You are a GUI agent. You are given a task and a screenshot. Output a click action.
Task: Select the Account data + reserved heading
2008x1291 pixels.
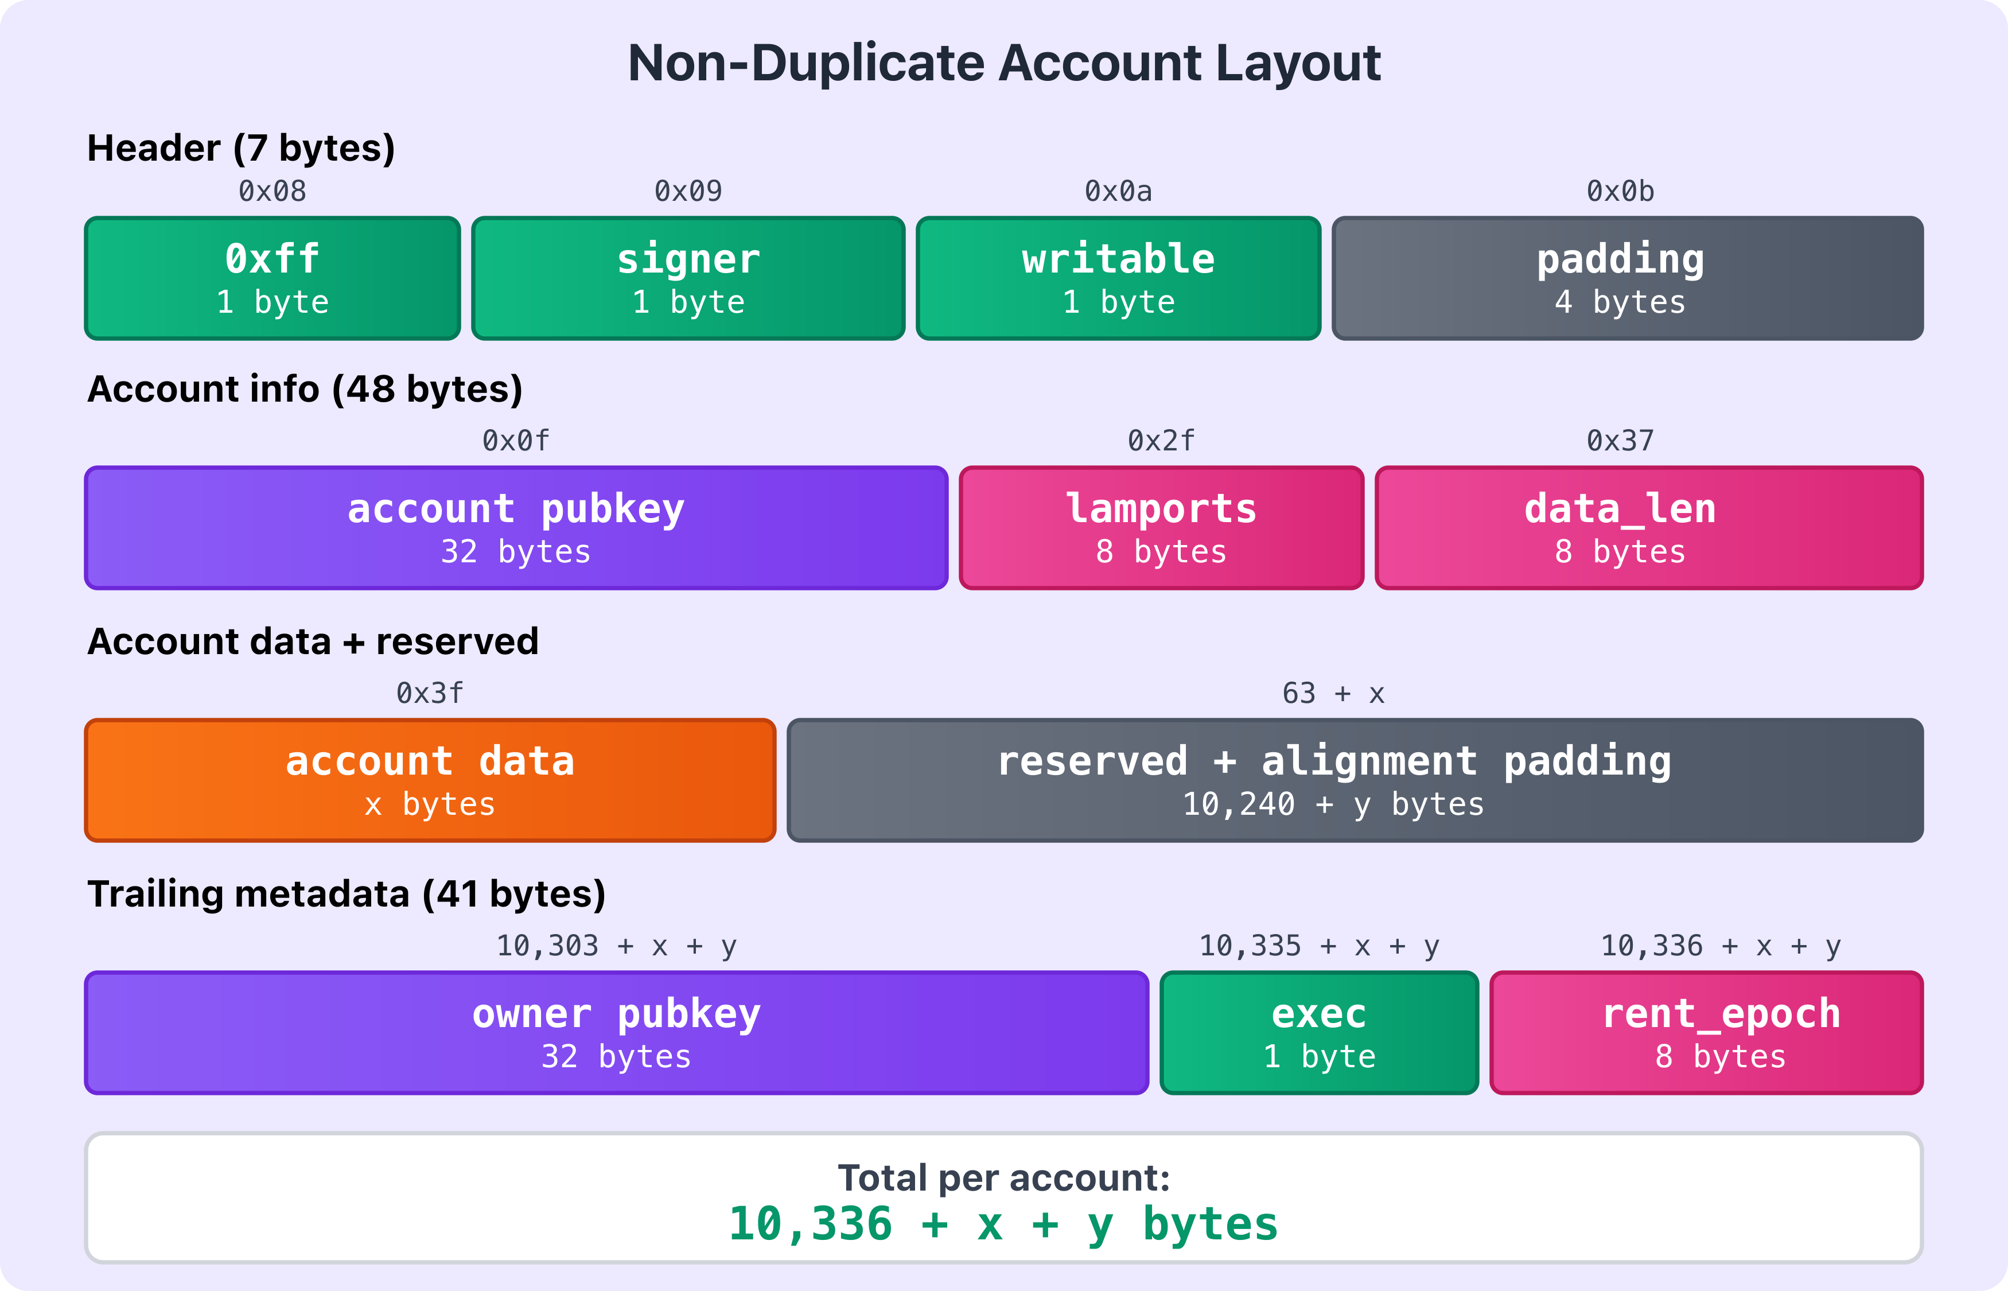pos(313,640)
